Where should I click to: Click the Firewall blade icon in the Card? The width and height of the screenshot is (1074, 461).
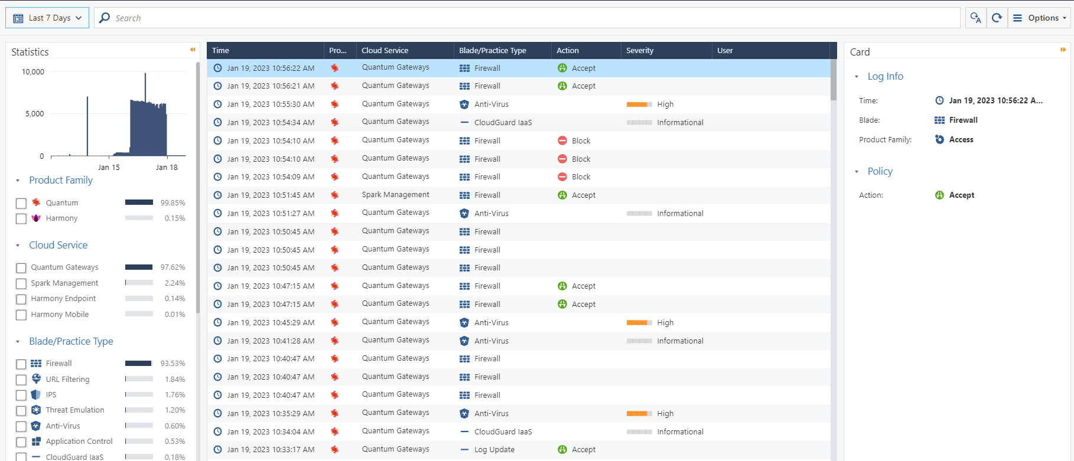(x=939, y=120)
